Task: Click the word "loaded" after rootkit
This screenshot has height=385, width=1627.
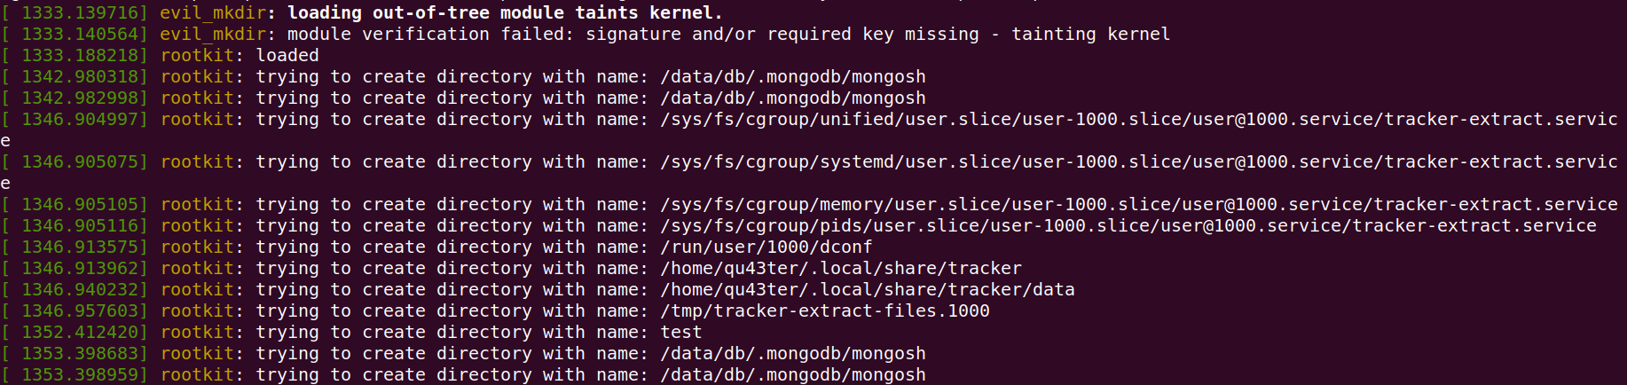Action: coord(287,55)
